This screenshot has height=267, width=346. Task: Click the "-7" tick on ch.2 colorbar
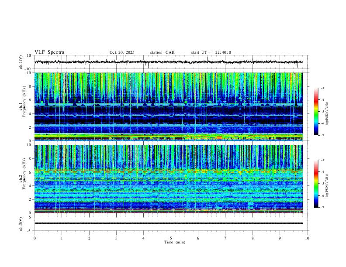click(x=322, y=207)
